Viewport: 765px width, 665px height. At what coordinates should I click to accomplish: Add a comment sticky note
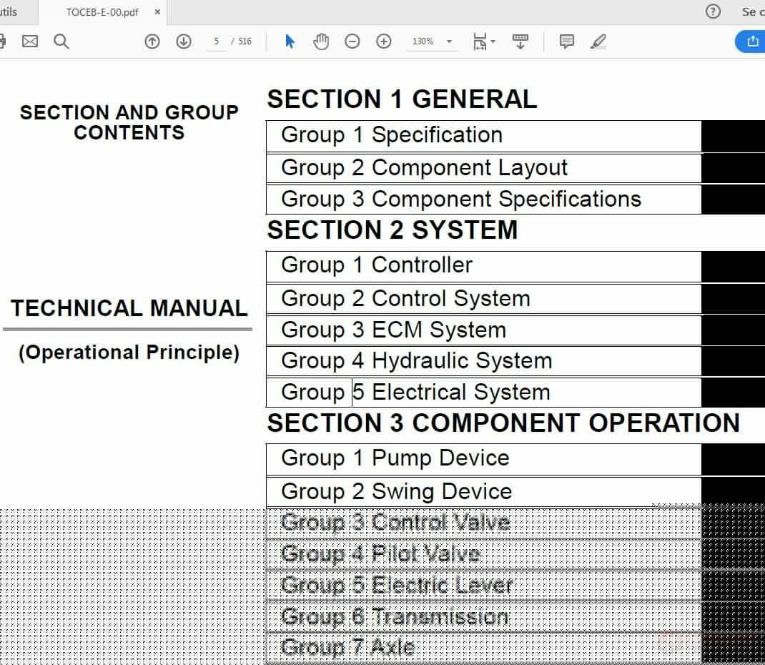pos(566,41)
